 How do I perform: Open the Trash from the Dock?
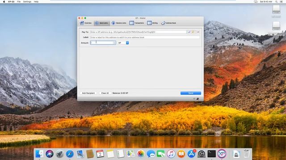[246, 154]
